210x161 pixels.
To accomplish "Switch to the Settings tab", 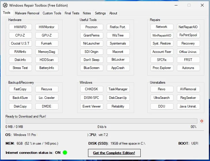I will (100, 13).
